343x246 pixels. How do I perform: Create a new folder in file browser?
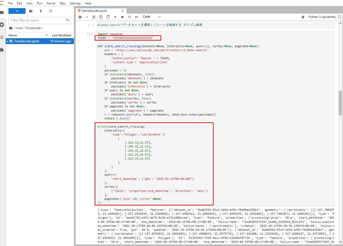(30, 11)
